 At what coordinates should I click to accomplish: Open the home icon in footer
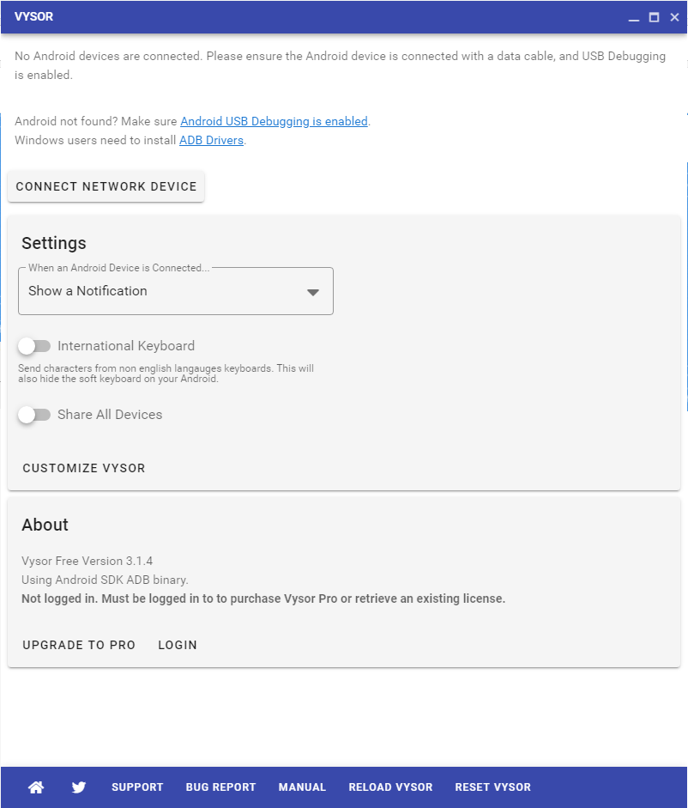(x=36, y=787)
